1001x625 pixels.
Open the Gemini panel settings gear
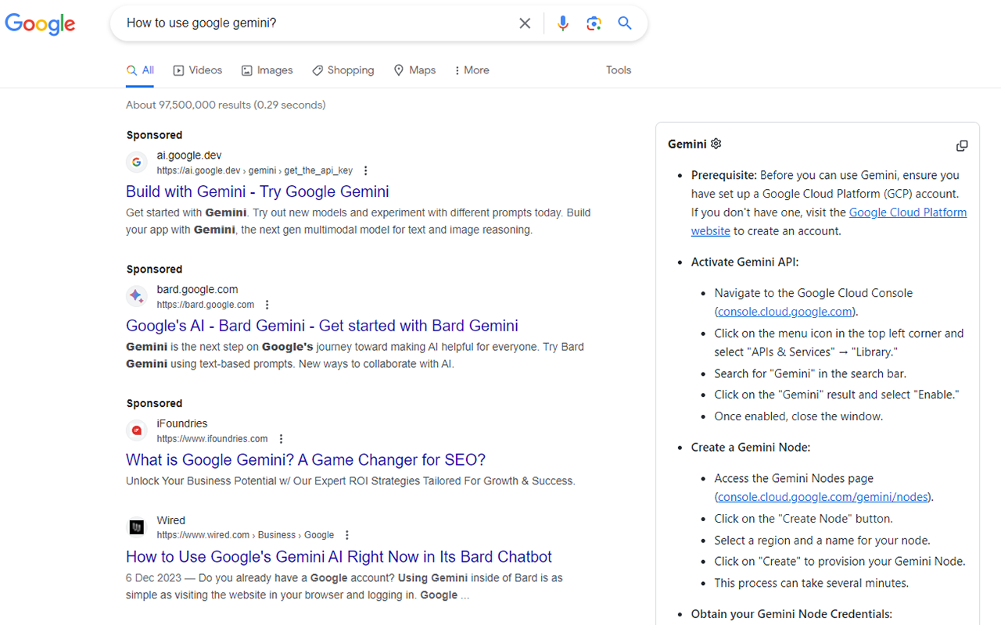coord(716,144)
